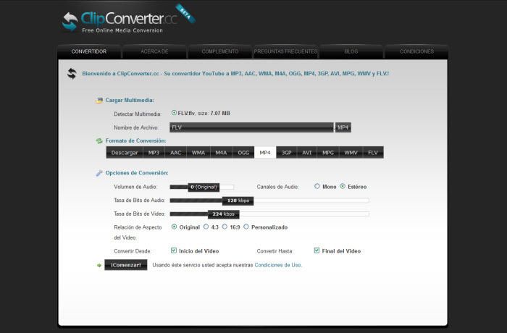Select AVI conversion format
Viewport: 507px width, 333px height.
click(x=307, y=153)
